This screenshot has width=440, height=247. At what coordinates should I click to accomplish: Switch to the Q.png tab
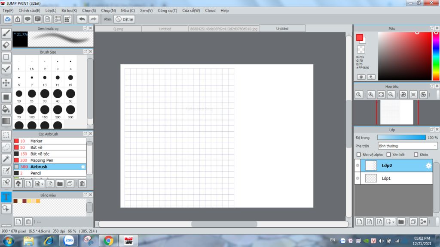tap(118, 29)
